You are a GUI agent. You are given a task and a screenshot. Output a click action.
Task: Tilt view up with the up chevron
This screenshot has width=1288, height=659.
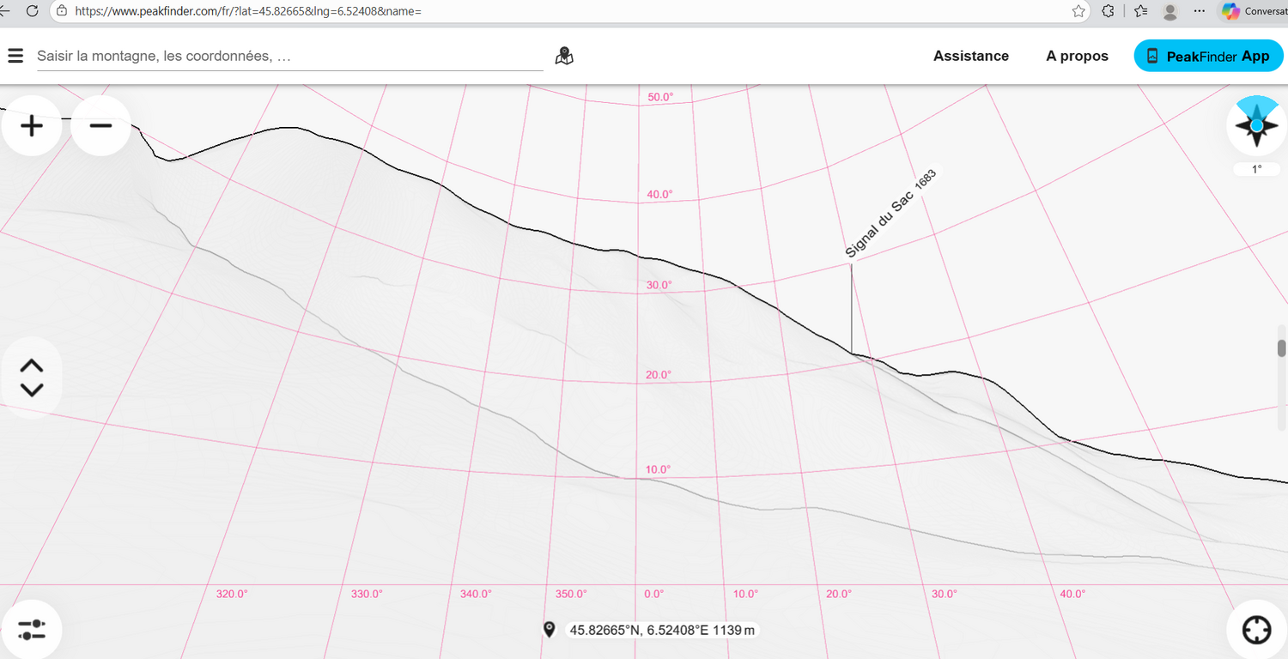(31, 366)
